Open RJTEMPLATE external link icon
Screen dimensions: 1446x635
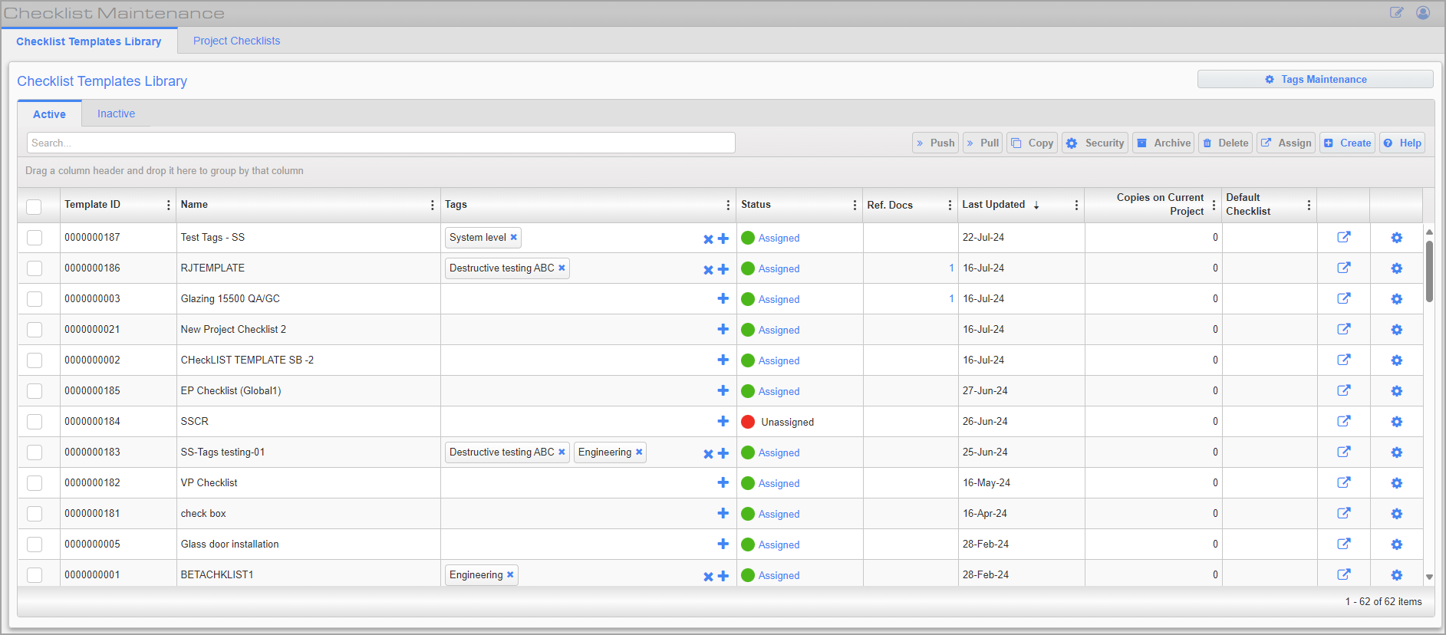1343,268
